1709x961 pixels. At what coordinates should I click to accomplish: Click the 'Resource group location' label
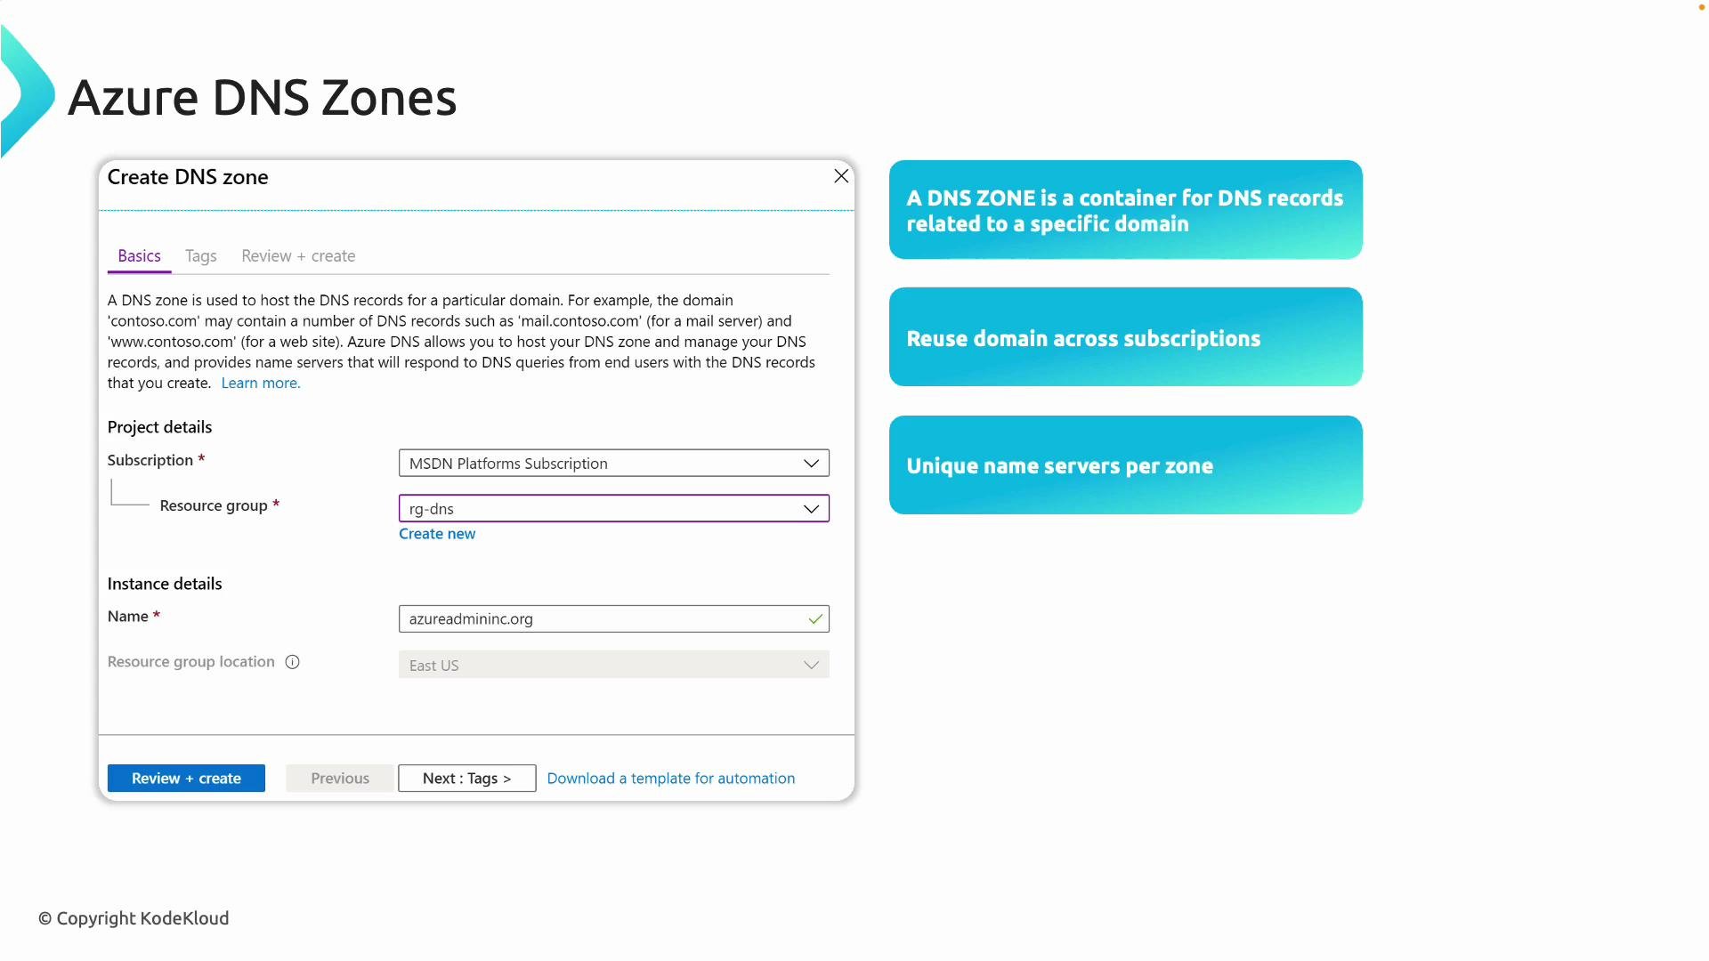(191, 662)
